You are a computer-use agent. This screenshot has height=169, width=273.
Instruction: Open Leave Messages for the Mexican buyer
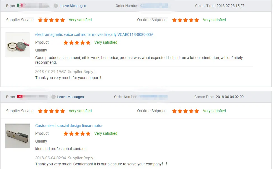click(x=73, y=6)
